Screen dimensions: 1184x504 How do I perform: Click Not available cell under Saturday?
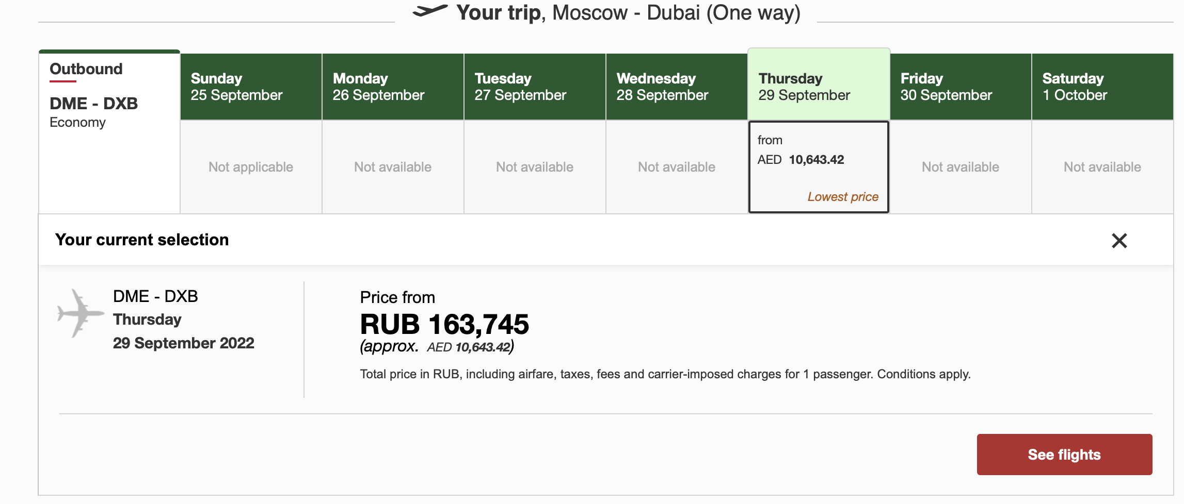click(x=1102, y=167)
